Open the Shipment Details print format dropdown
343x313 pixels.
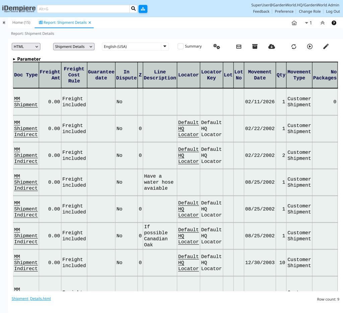pyautogui.click(x=74, y=47)
